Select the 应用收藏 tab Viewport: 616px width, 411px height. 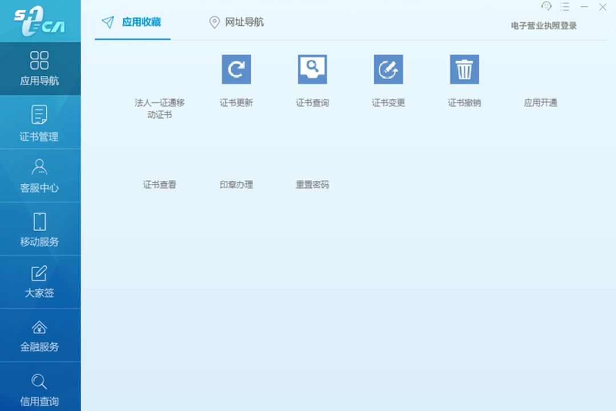point(132,22)
